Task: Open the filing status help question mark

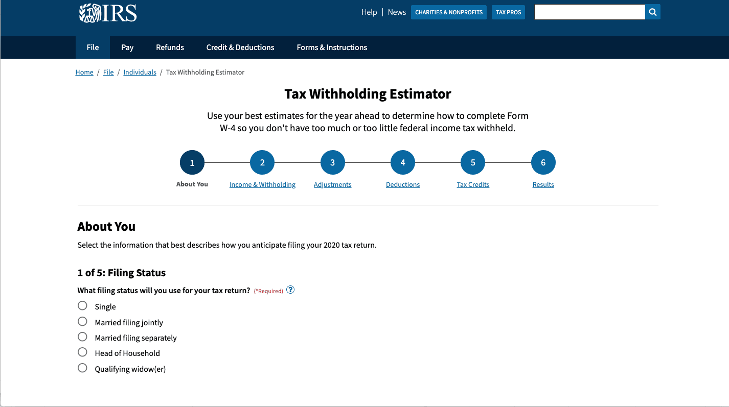Action: (x=290, y=289)
